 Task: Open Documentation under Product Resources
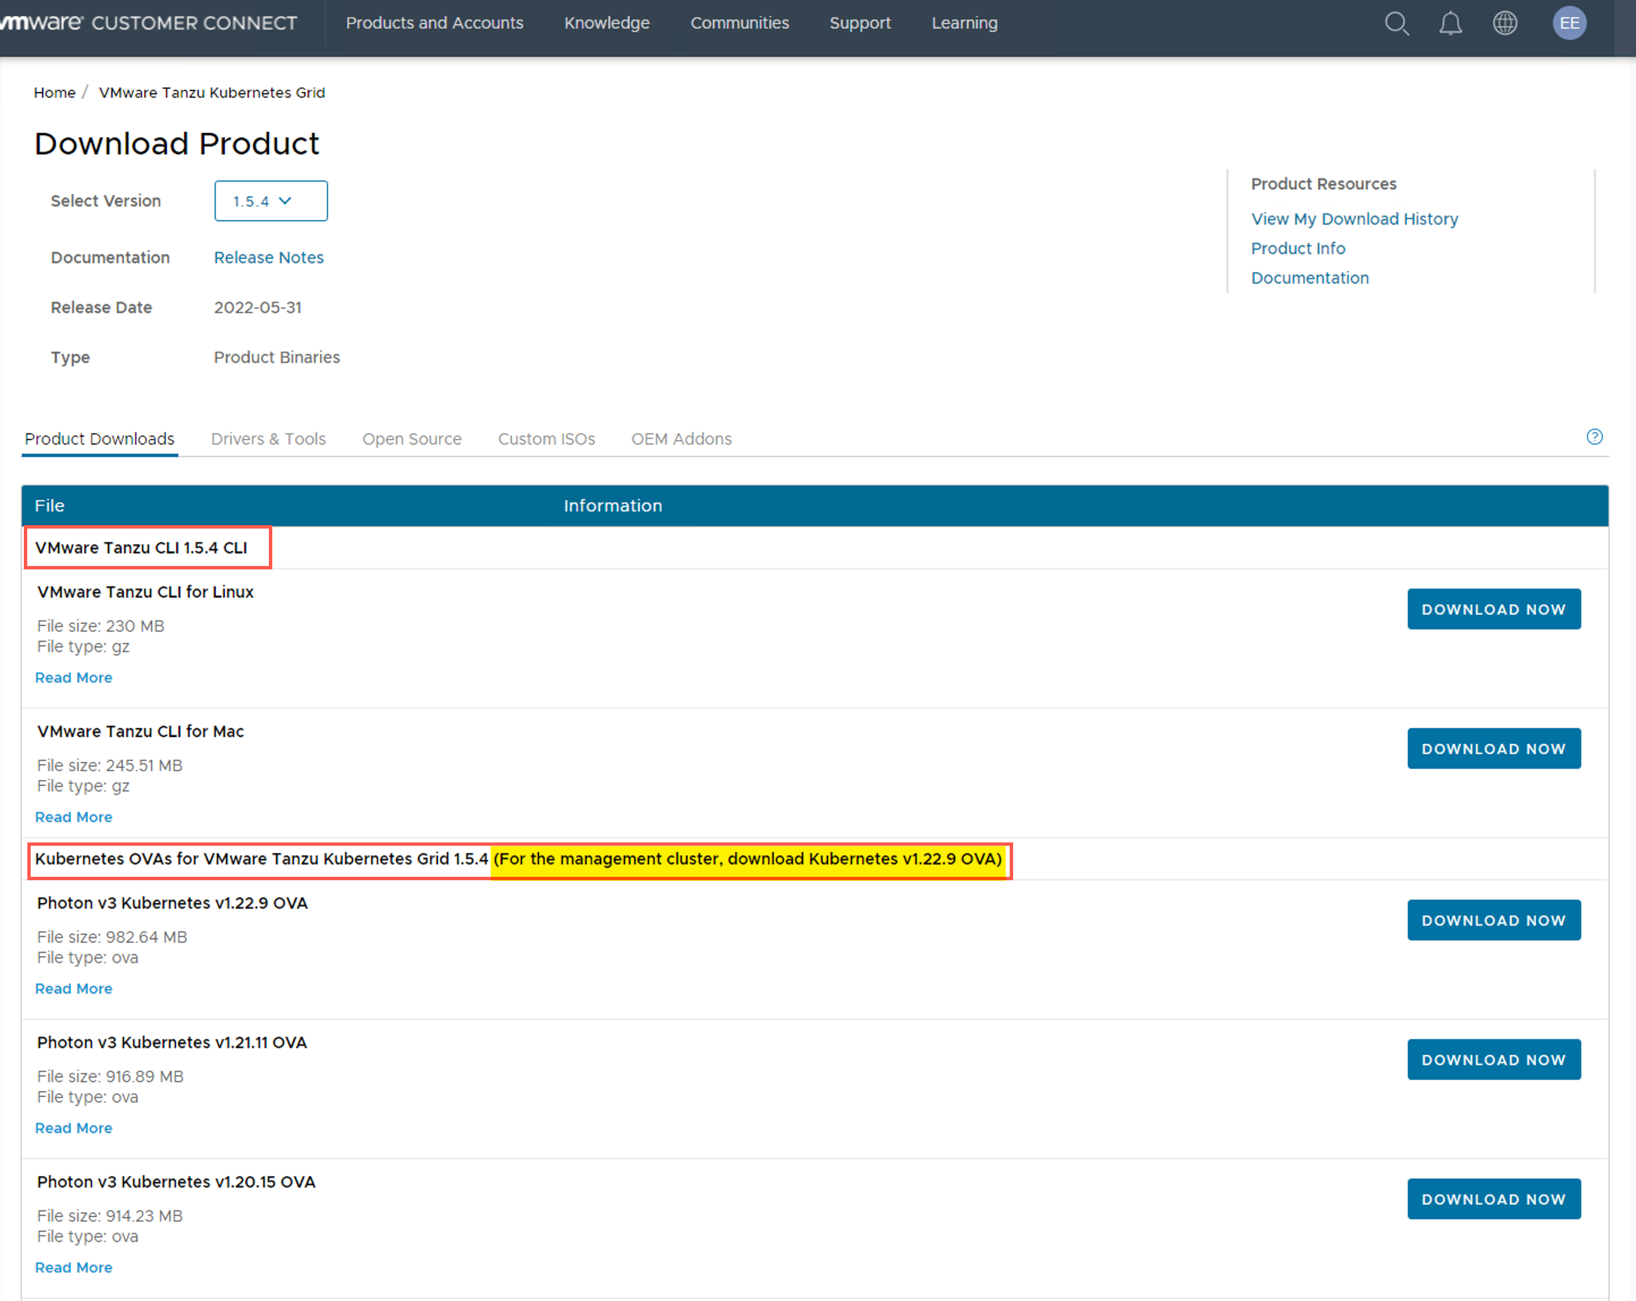1310,278
